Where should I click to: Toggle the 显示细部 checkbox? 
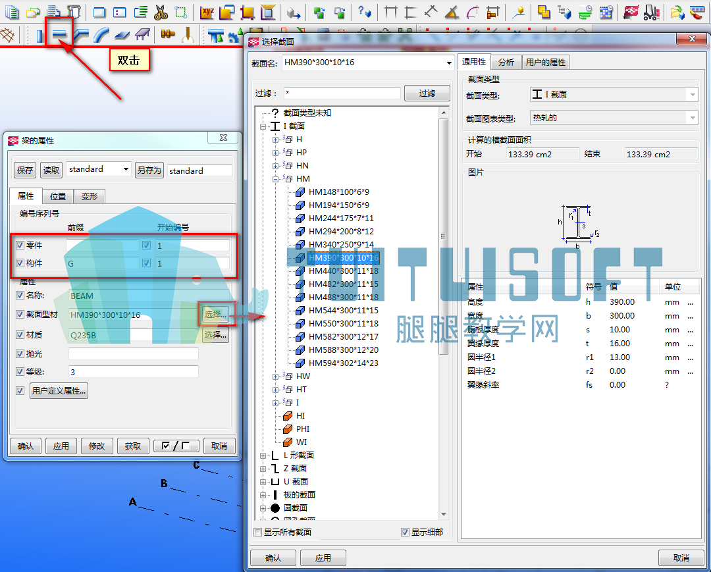406,532
